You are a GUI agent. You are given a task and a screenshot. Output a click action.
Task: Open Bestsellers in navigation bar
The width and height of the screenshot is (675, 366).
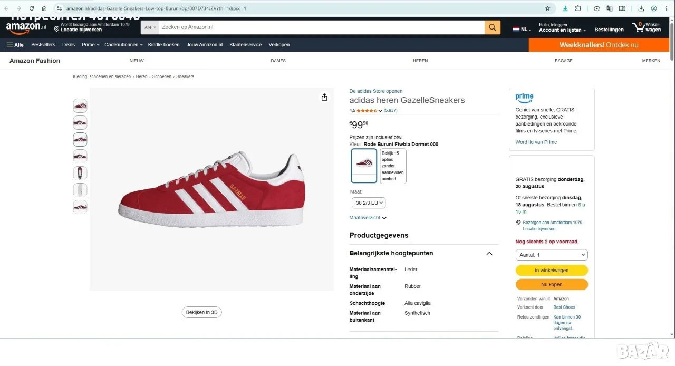[43, 45]
